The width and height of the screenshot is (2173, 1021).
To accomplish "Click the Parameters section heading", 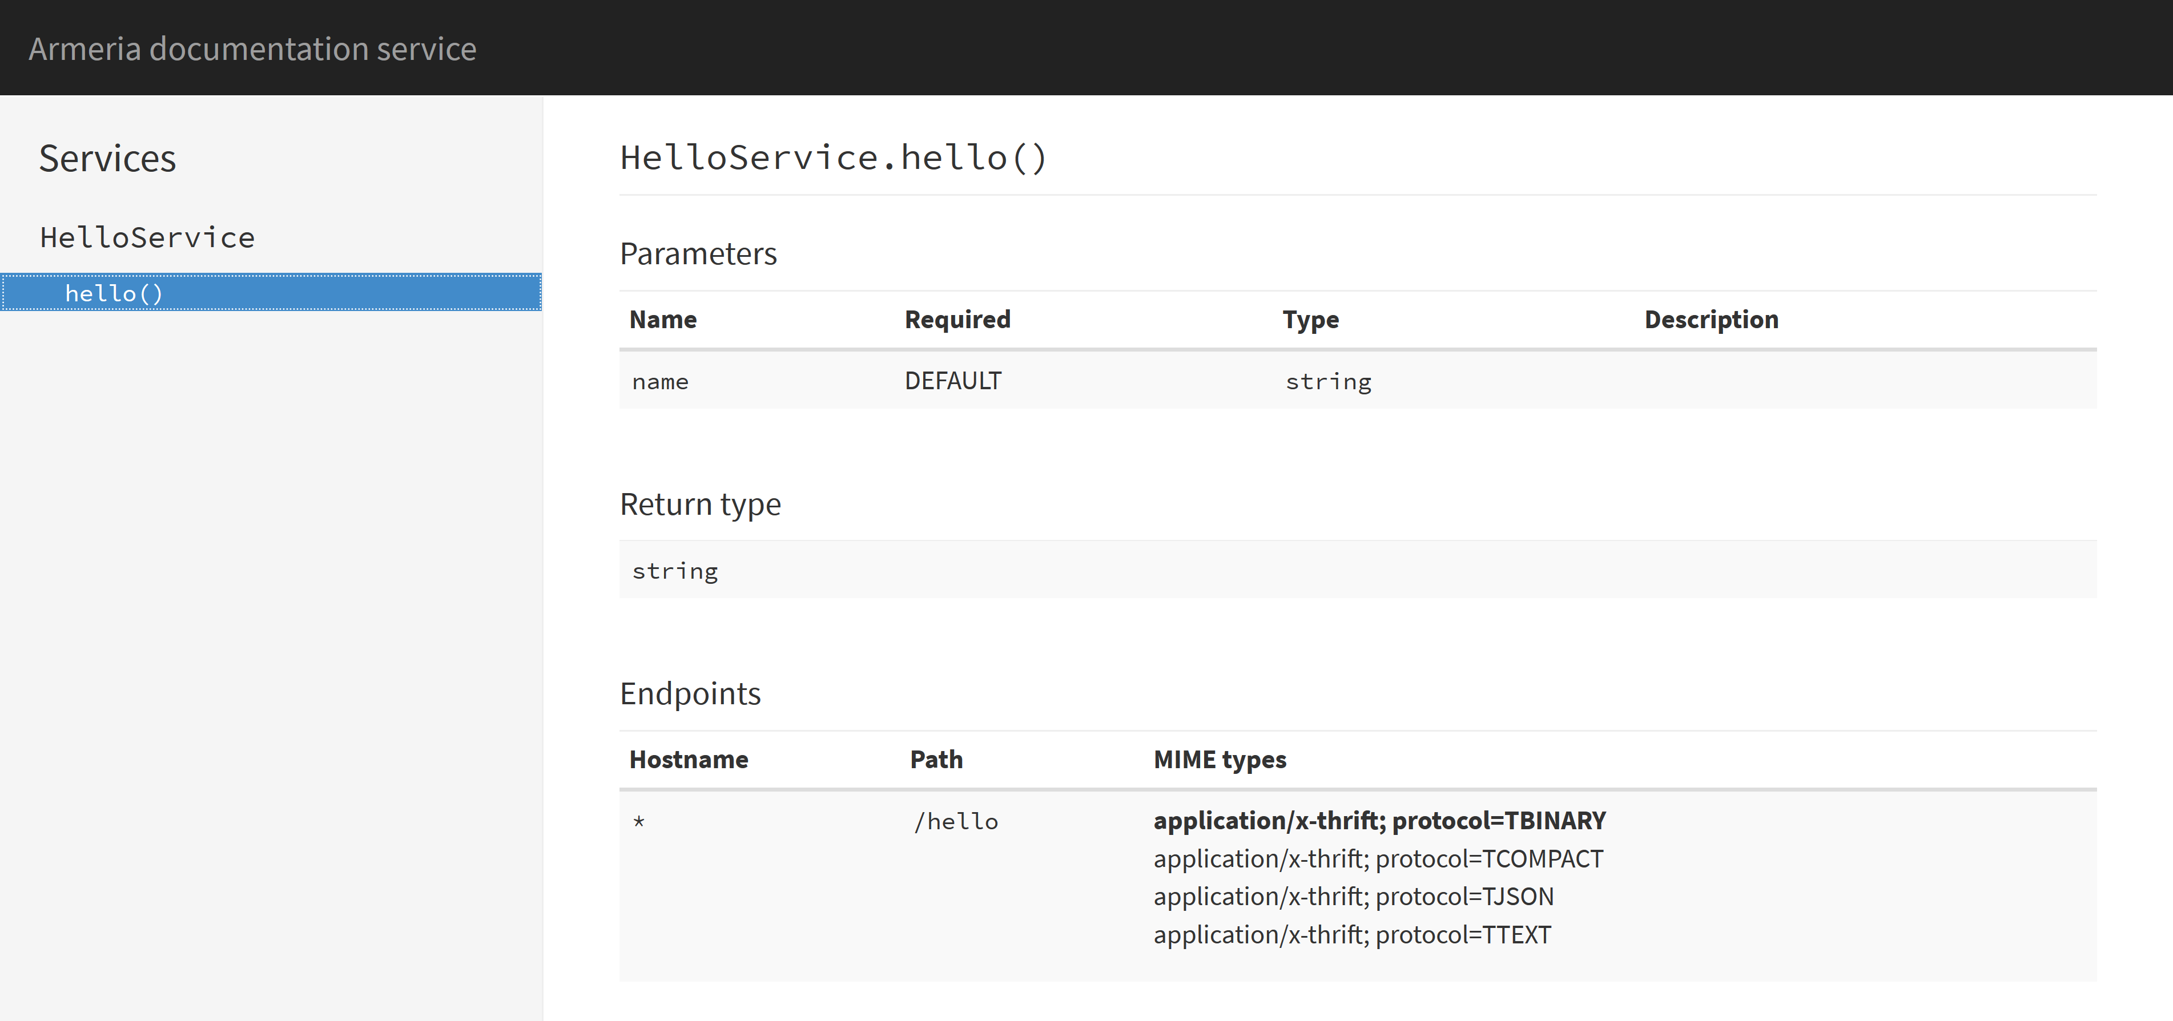I will point(698,254).
